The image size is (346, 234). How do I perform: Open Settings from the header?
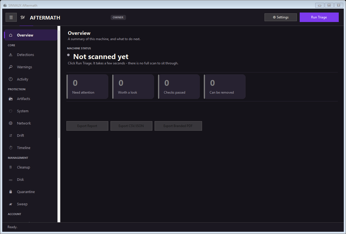[281, 17]
